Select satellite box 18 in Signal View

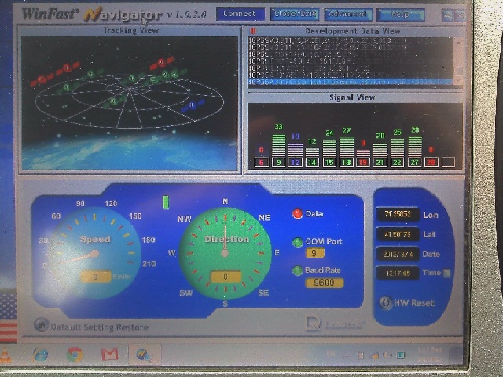346,163
